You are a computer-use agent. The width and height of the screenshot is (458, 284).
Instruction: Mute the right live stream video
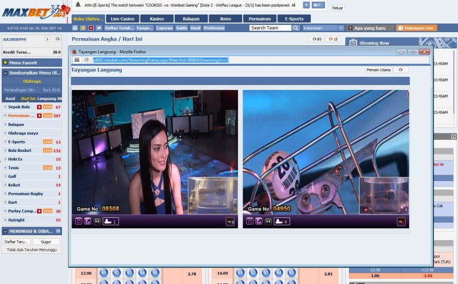point(401,221)
